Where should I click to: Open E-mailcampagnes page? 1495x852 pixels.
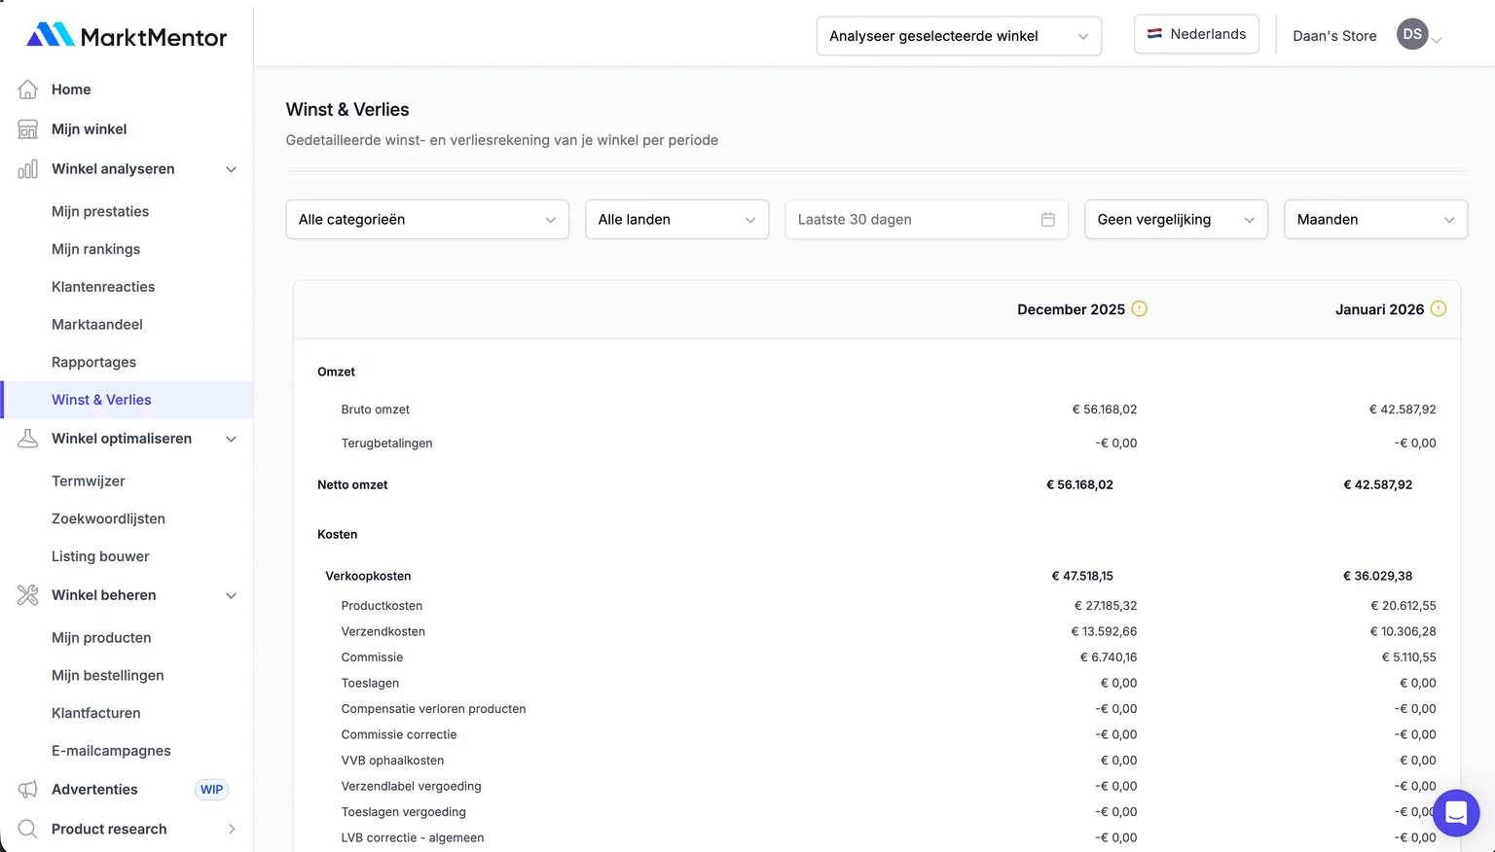[111, 751]
